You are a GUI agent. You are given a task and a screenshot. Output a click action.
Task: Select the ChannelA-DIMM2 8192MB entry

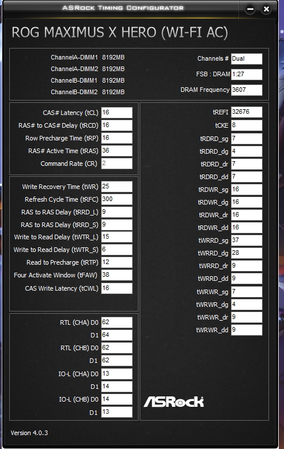(x=88, y=69)
